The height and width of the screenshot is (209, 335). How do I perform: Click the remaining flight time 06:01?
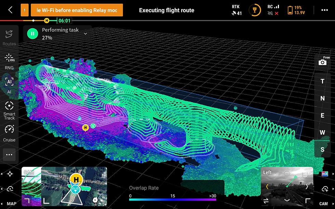pyautogui.click(x=64, y=21)
